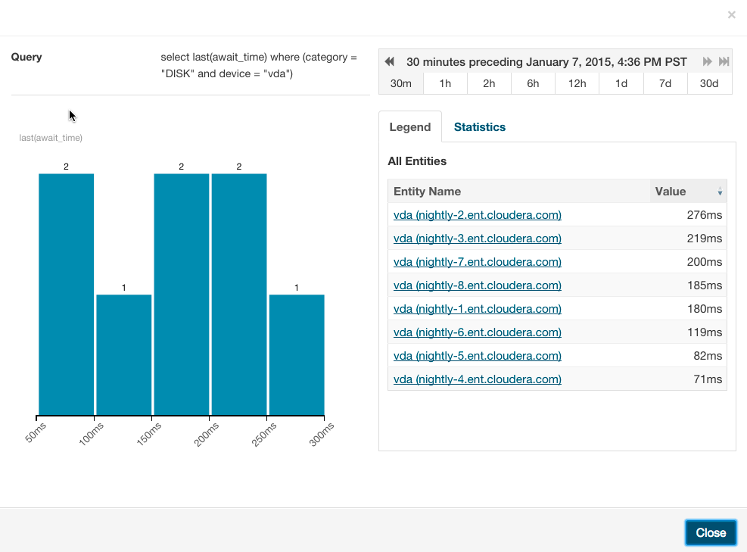Click the histogram bar for 50ms–100ms
This screenshot has width=747, height=552.
tap(67, 295)
